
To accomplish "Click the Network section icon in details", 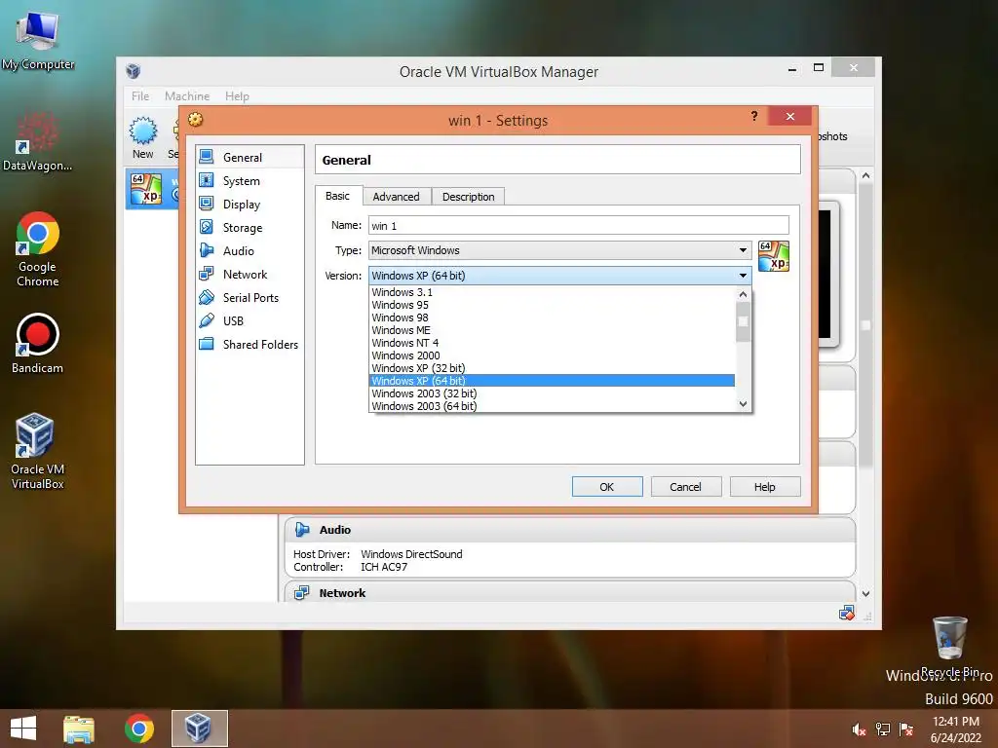I will coord(302,593).
